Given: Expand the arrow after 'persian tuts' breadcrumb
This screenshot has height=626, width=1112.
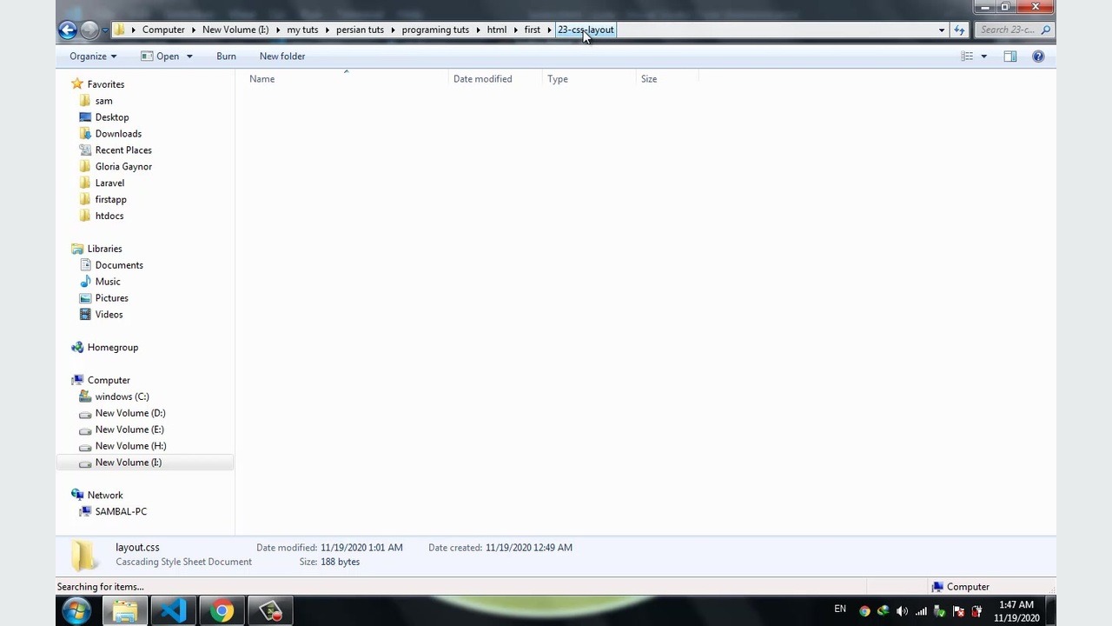Looking at the screenshot, I should tap(393, 30).
